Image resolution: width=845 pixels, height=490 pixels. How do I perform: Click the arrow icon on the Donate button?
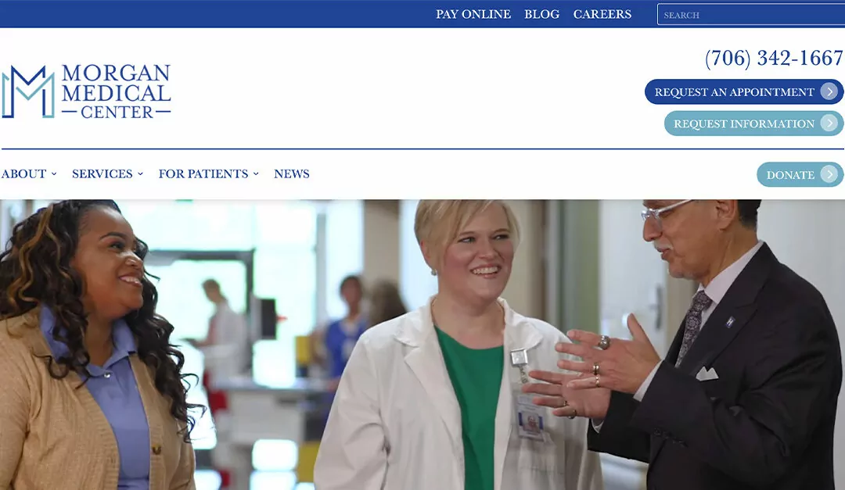coord(830,174)
